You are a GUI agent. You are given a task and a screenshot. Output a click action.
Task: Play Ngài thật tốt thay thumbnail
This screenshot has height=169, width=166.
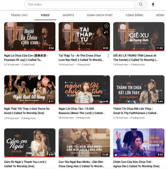(x=30, y=89)
